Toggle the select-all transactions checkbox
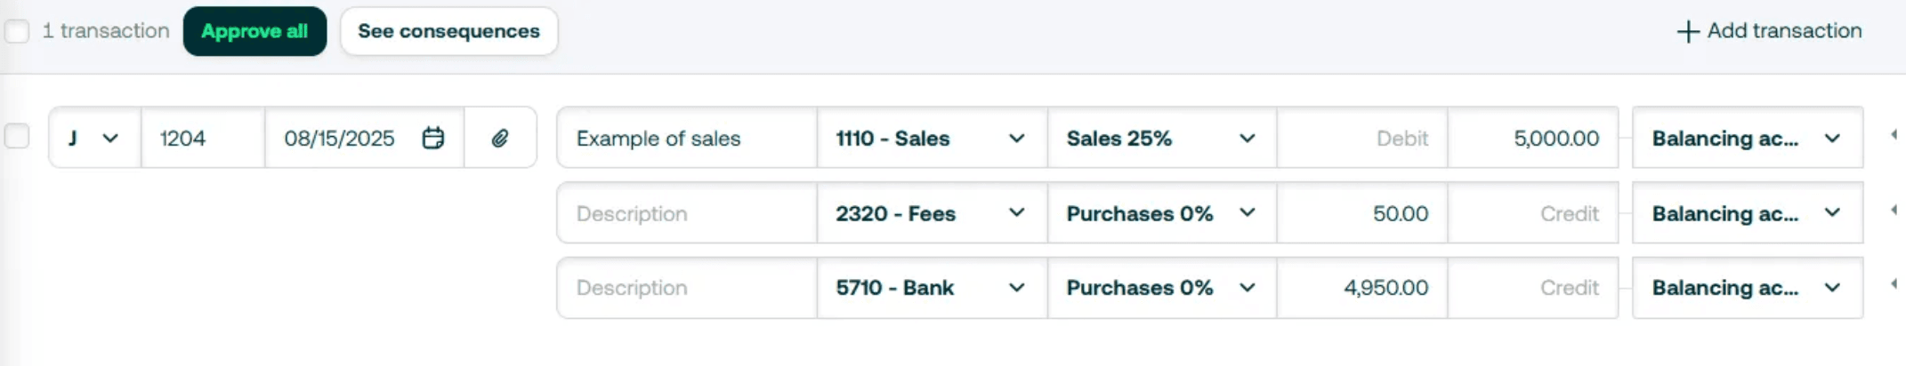Viewport: 1906px width, 366px height. [x=17, y=32]
